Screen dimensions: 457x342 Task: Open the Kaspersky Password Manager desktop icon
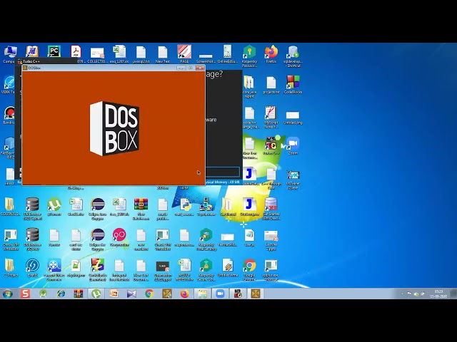tap(249, 56)
